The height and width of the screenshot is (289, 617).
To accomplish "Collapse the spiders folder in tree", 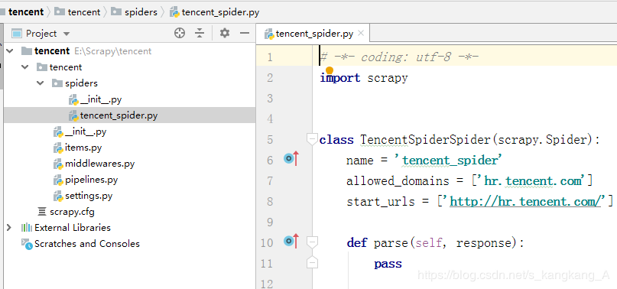I will pyautogui.click(x=41, y=83).
